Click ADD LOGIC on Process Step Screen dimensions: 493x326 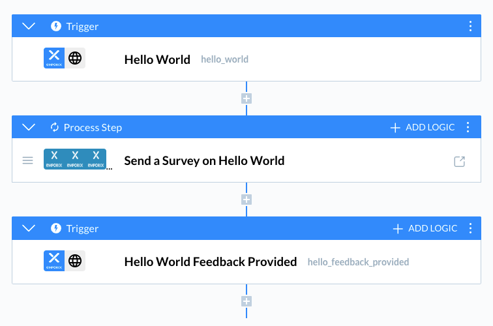point(423,128)
